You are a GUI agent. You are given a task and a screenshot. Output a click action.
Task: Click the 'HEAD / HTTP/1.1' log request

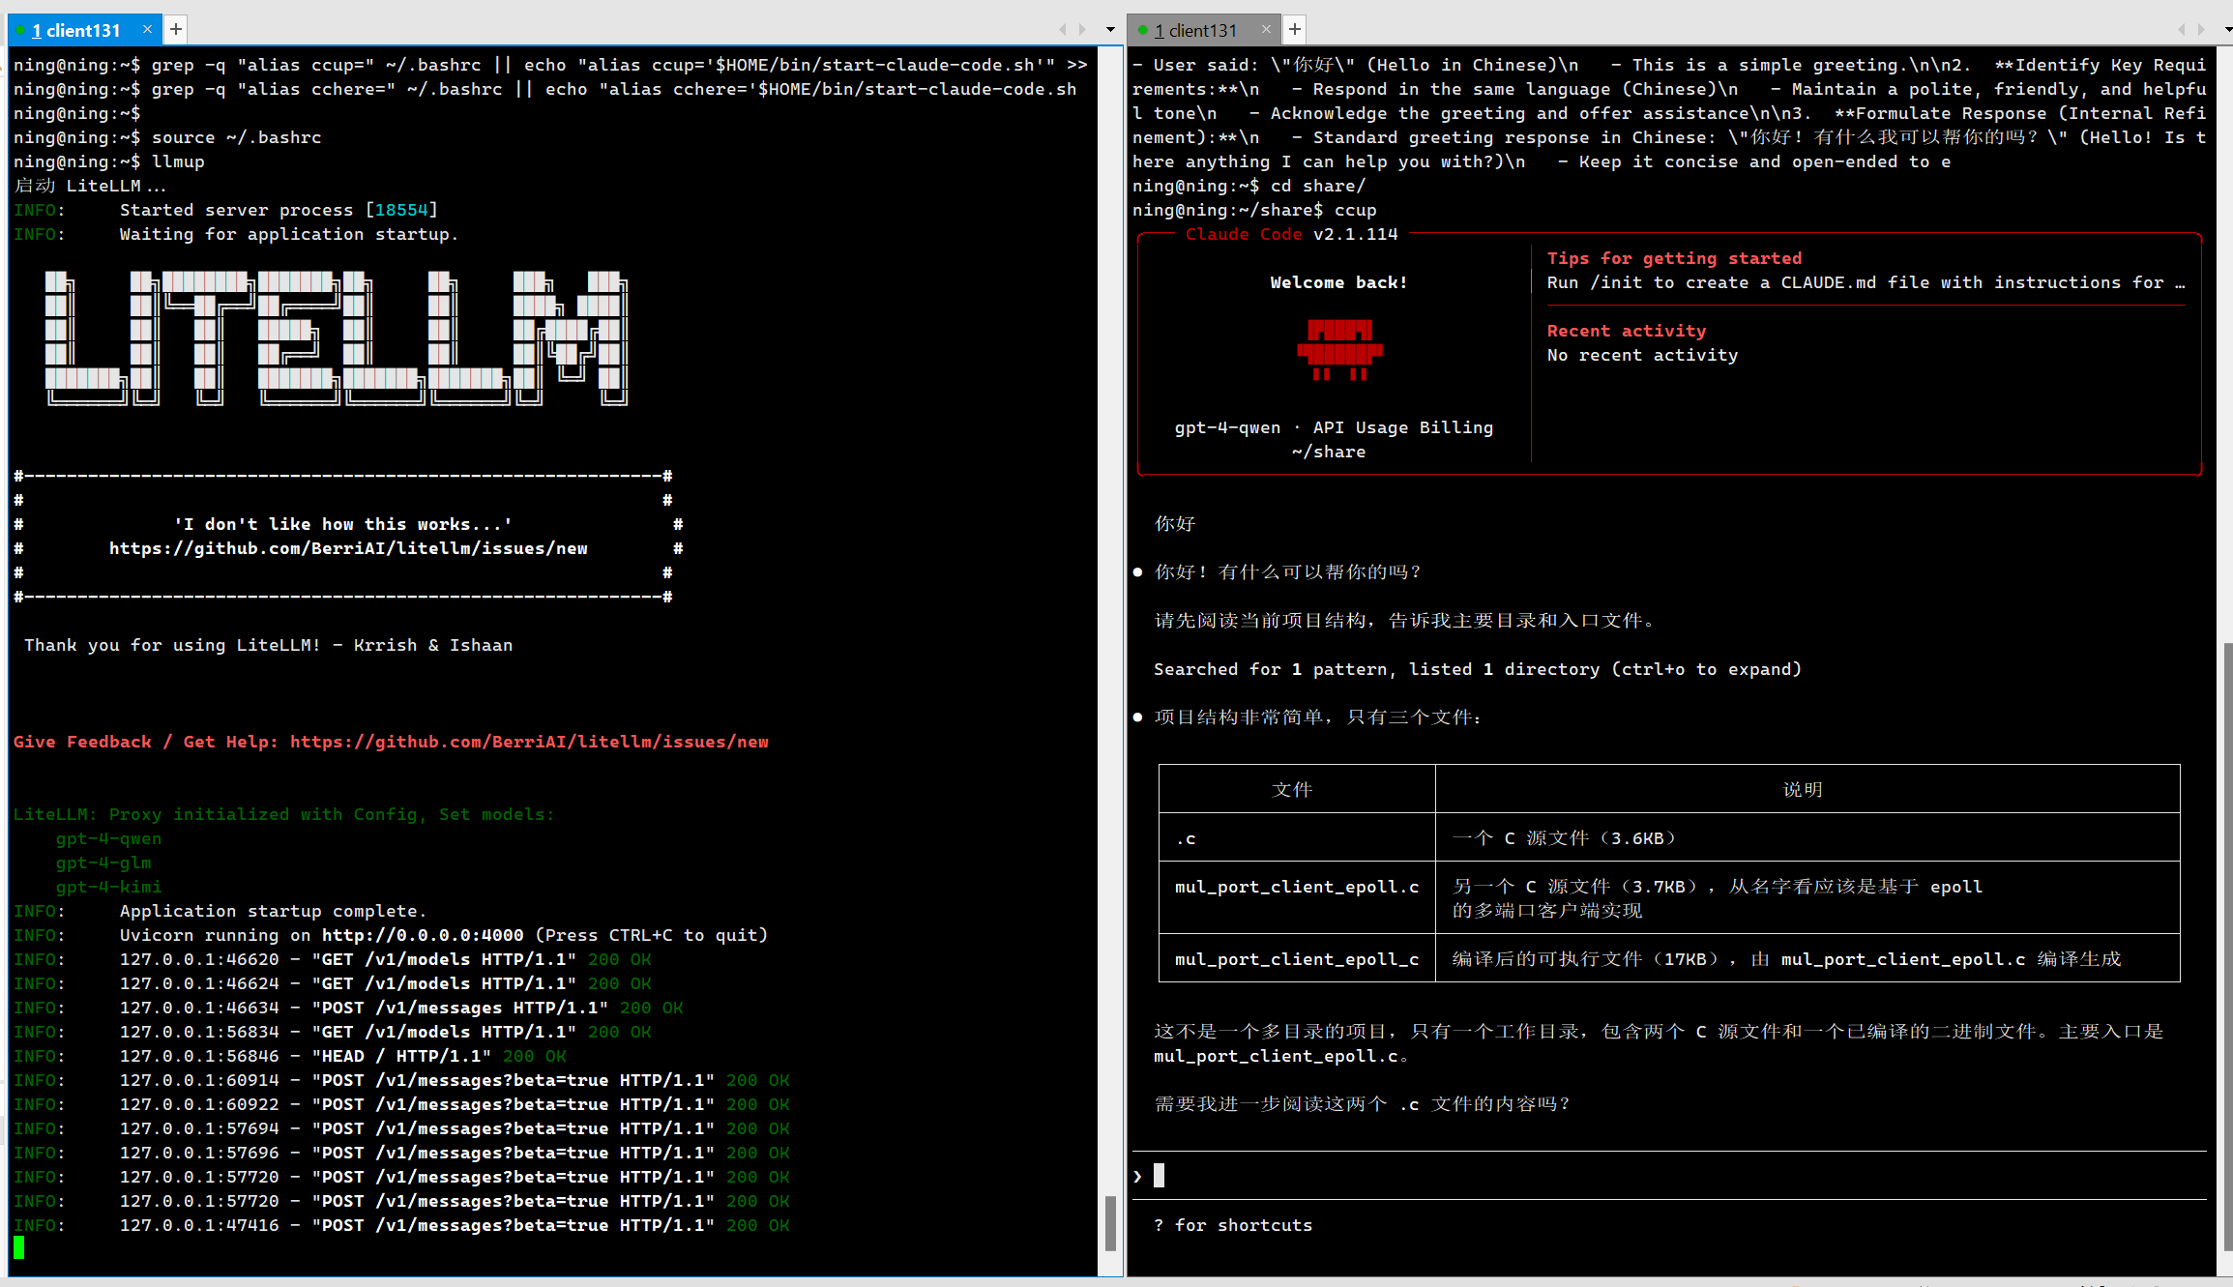(x=401, y=1056)
